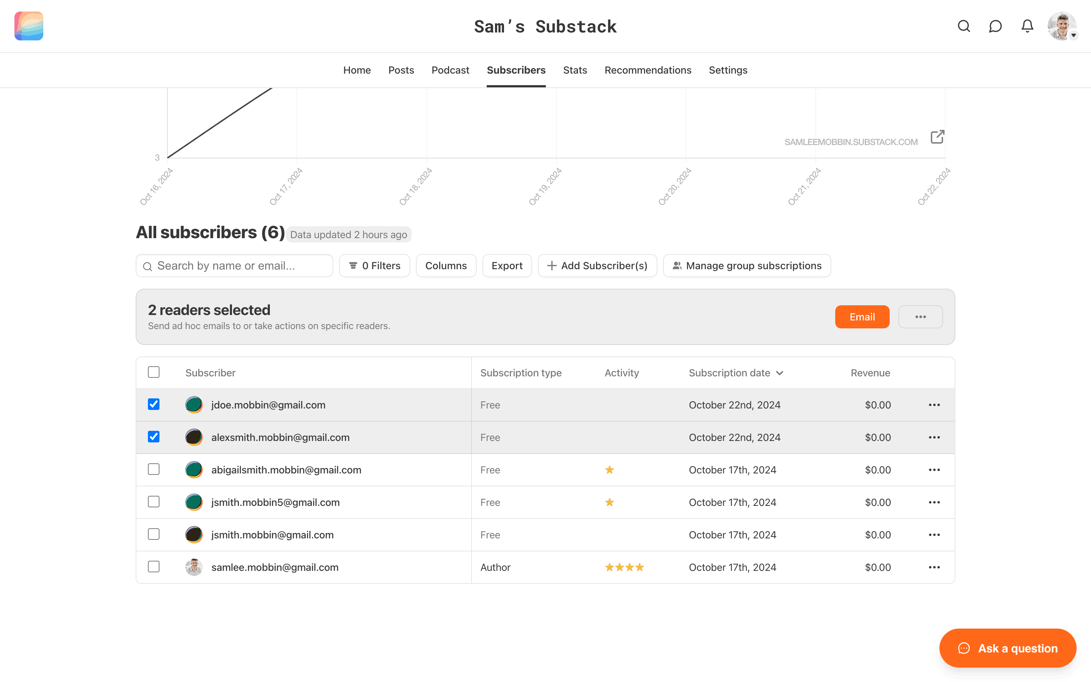
Task: Open the notifications bell
Action: tap(1027, 26)
